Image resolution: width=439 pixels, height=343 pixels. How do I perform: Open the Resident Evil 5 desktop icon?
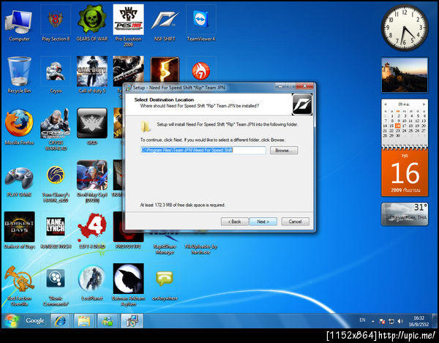pyautogui.click(x=165, y=70)
